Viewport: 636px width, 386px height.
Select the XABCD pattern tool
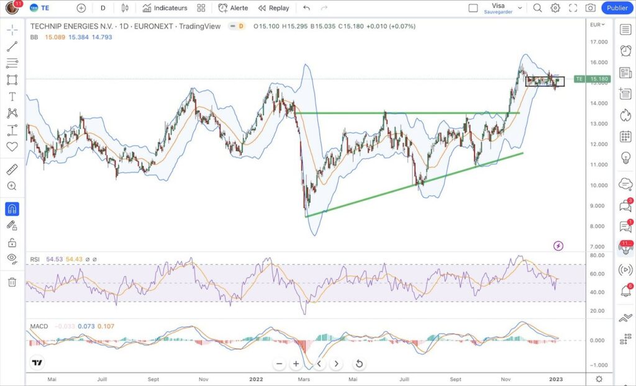point(12,113)
